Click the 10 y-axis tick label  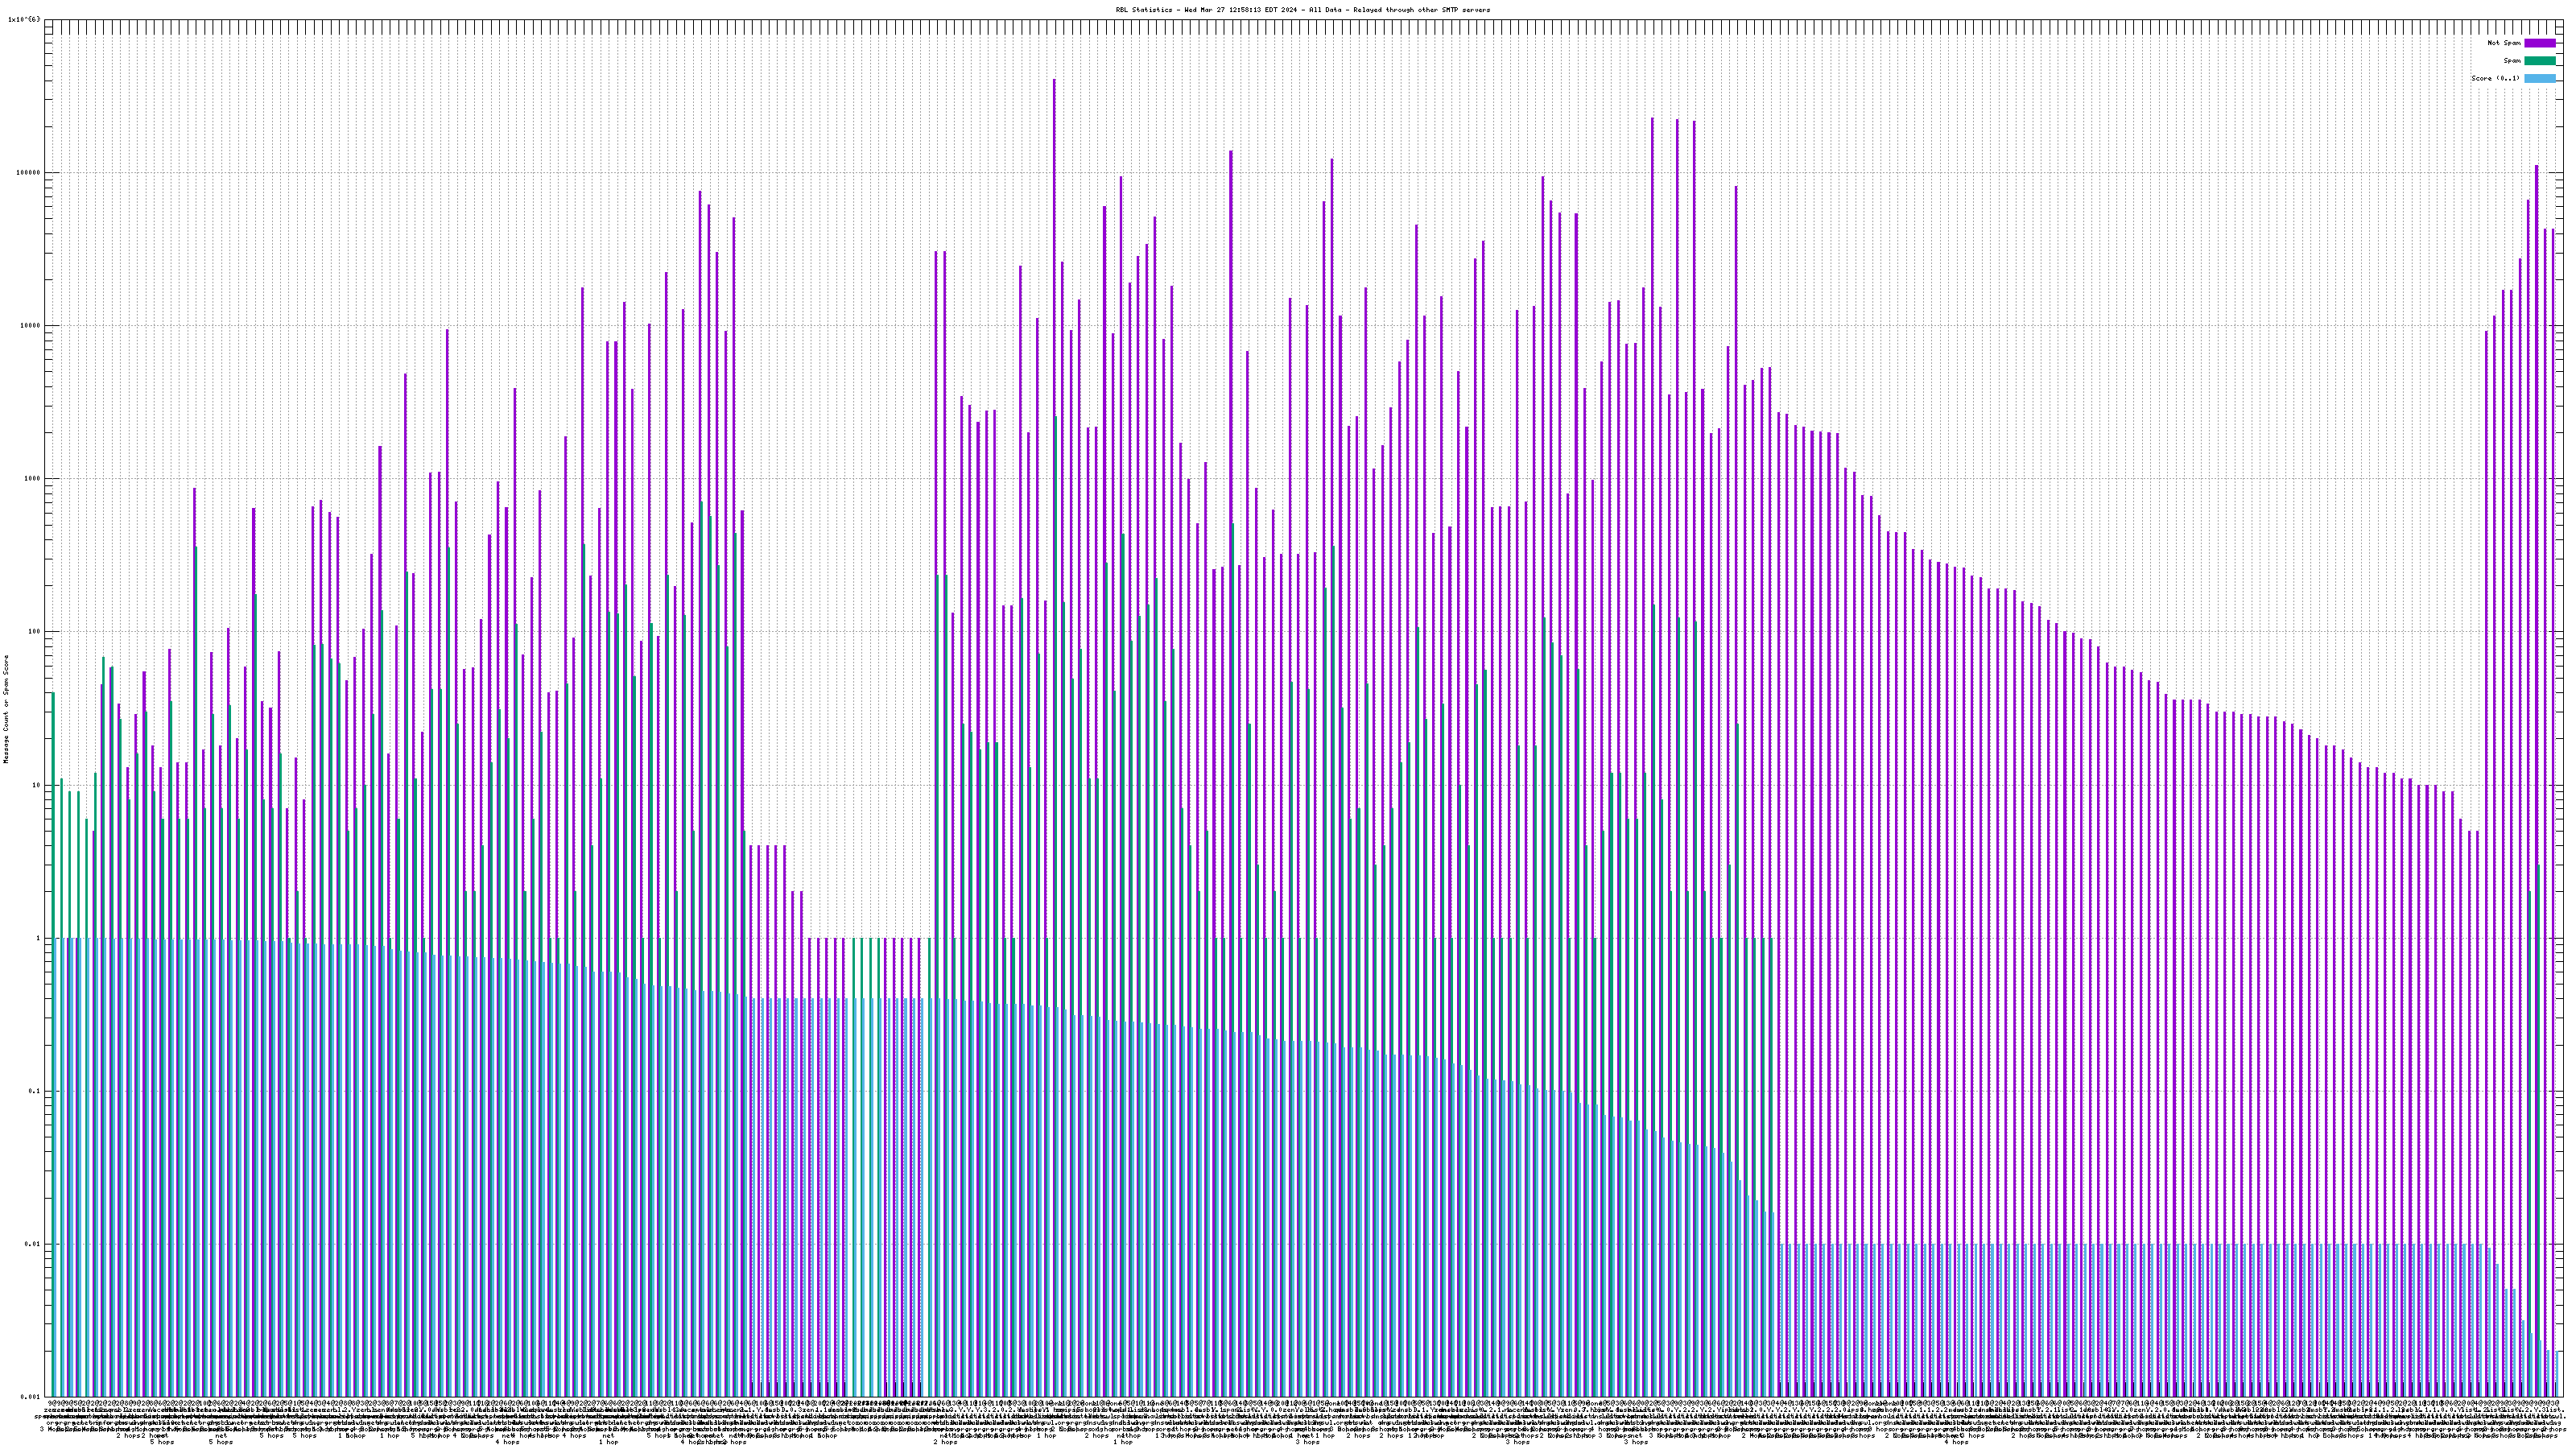pyautogui.click(x=37, y=785)
